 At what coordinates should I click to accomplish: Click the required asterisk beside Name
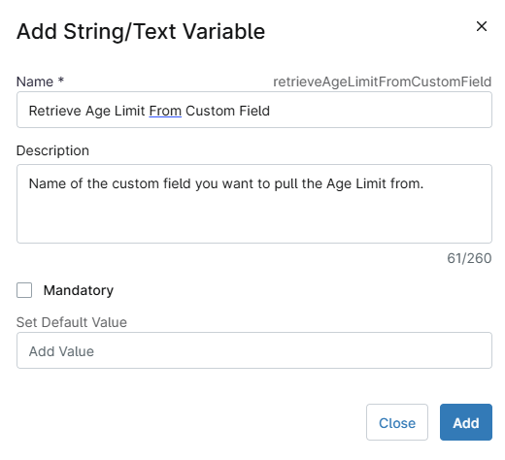(61, 80)
